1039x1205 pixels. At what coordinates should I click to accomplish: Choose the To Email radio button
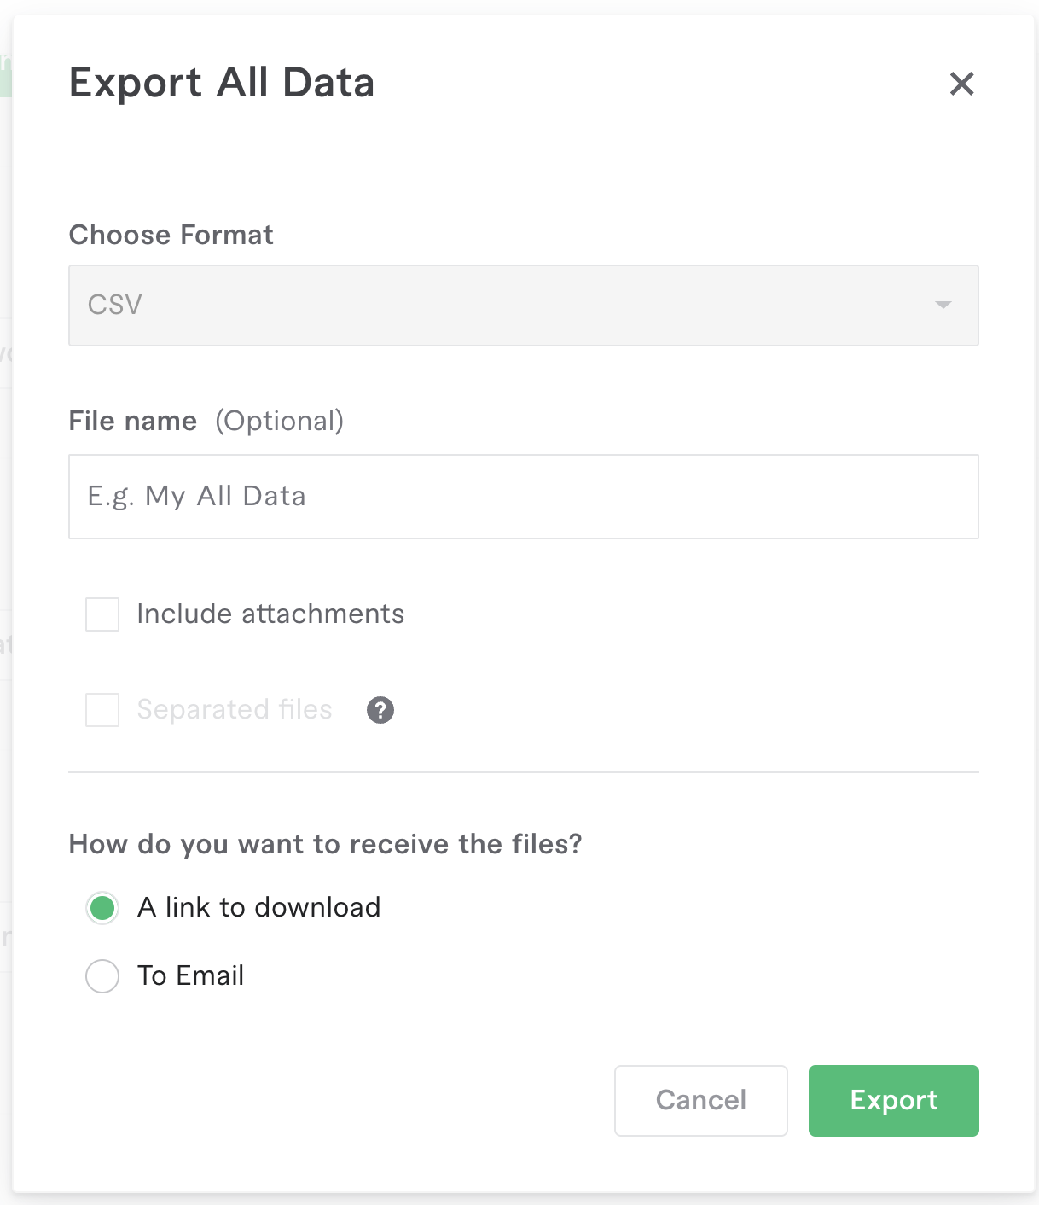pyautogui.click(x=102, y=976)
